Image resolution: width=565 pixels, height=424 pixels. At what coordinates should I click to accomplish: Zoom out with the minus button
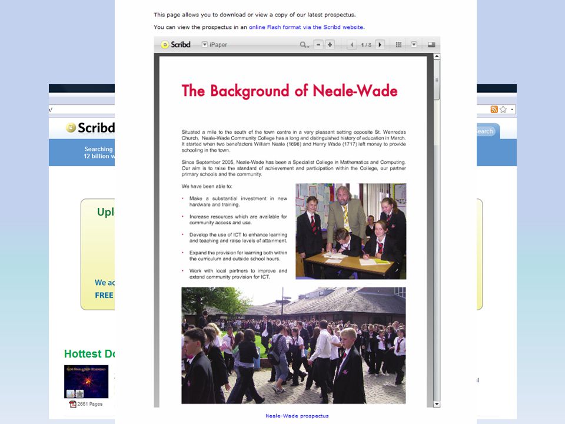[x=318, y=45]
